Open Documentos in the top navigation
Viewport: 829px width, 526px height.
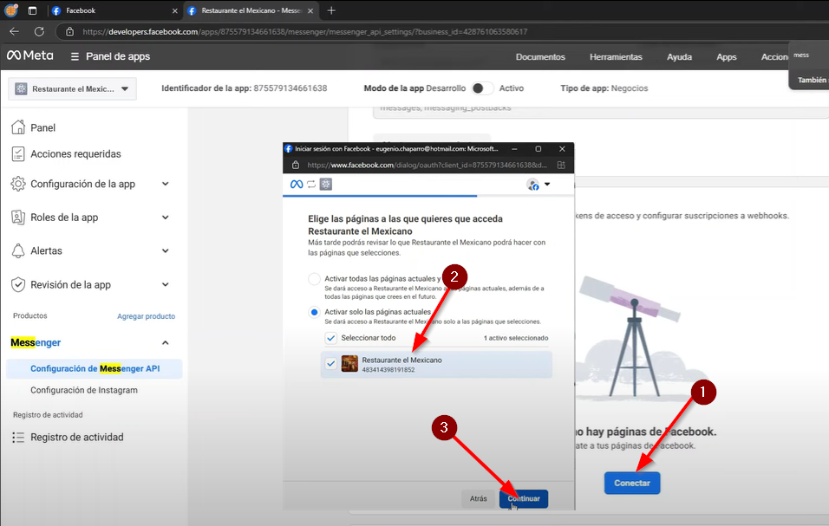[x=540, y=57]
